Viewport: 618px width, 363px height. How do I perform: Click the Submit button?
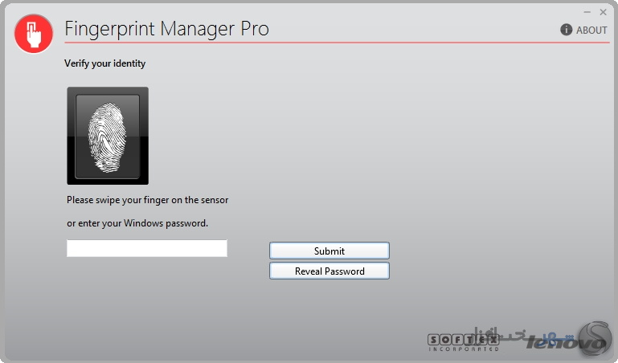329,251
